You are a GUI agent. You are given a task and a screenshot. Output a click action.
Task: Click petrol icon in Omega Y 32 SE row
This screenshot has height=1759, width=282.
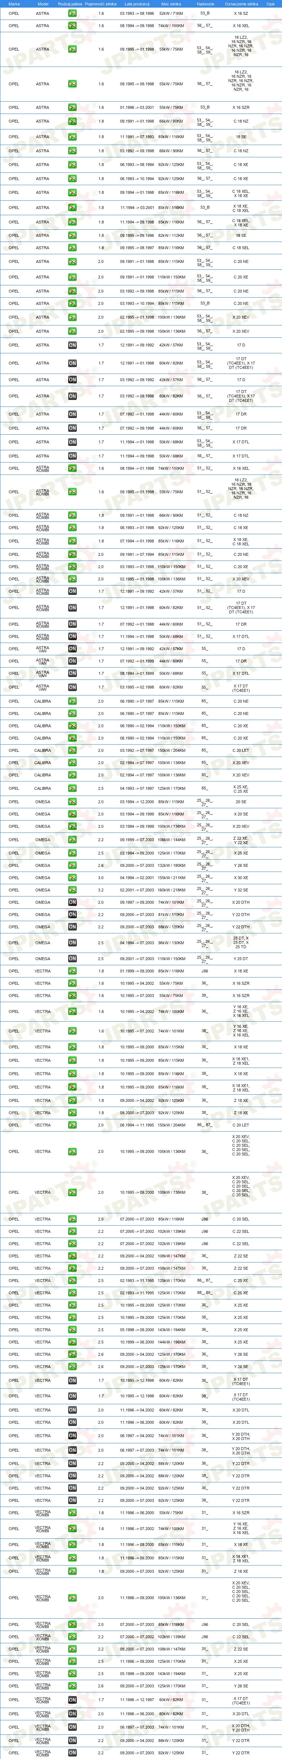pos(72,890)
